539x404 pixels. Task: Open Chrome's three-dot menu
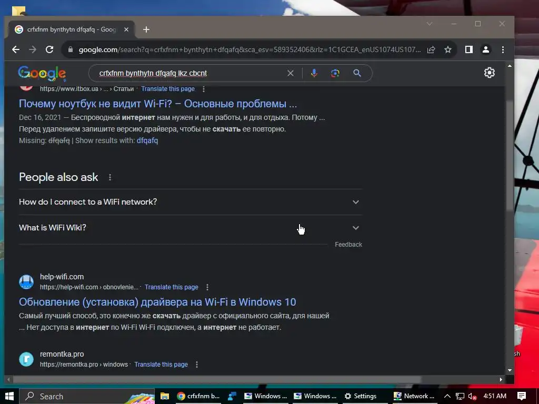click(503, 49)
